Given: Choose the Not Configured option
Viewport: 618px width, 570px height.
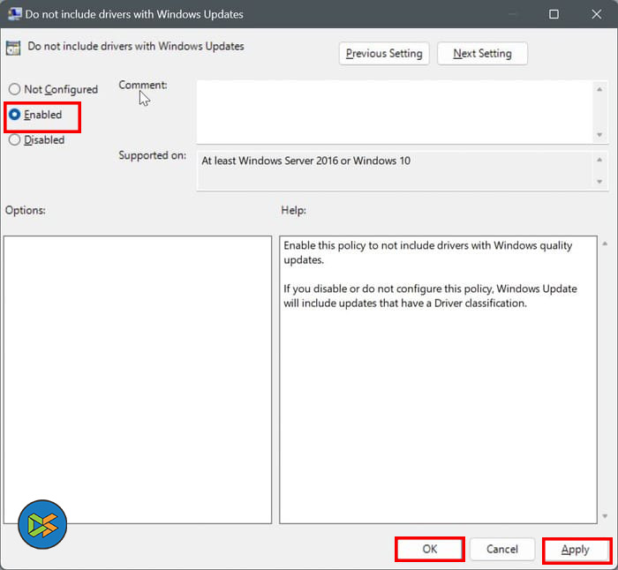Looking at the screenshot, I should click(x=15, y=89).
